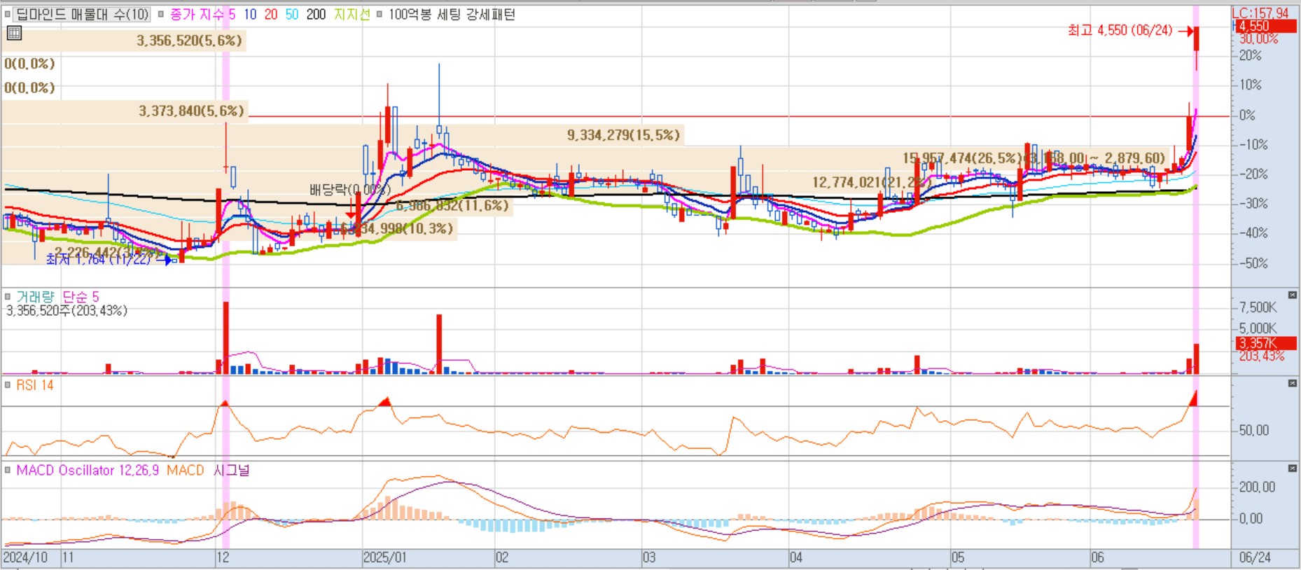The height and width of the screenshot is (570, 1301).
Task: Select the cyan 50-period average label
Action: click(x=292, y=14)
